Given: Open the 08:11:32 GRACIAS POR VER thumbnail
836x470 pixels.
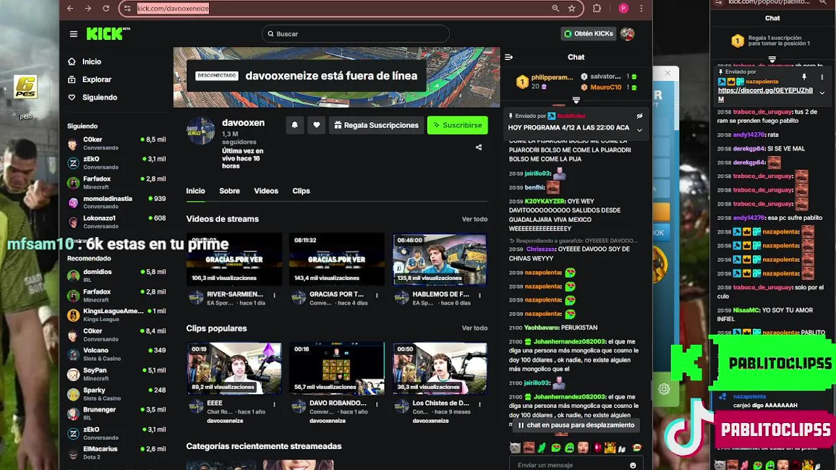Looking at the screenshot, I should coord(336,259).
